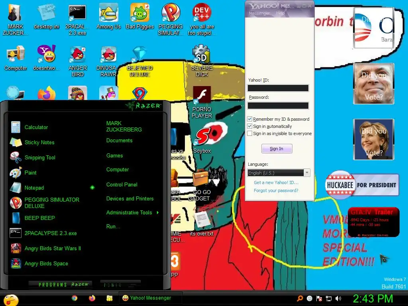This screenshot has height=306, width=408.
Task: Enable Sign in as invisible to everyone
Action: pyautogui.click(x=249, y=133)
